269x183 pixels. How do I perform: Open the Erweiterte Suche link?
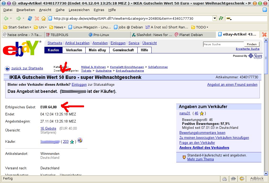(247, 49)
